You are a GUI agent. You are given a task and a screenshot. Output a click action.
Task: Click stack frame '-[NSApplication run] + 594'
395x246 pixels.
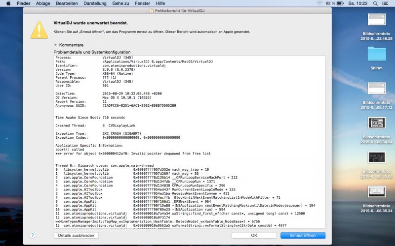coord(198,210)
